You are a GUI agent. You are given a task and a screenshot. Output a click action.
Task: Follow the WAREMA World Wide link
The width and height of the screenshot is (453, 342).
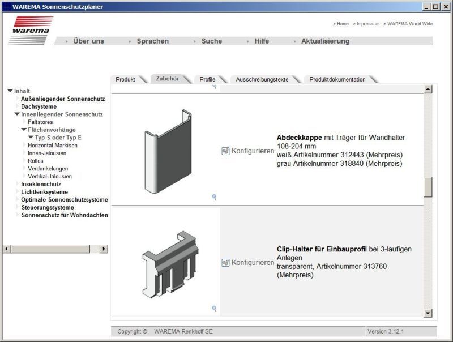[410, 24]
